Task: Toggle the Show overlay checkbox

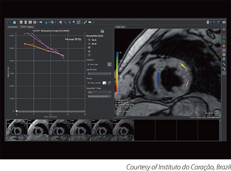Action: point(89,83)
